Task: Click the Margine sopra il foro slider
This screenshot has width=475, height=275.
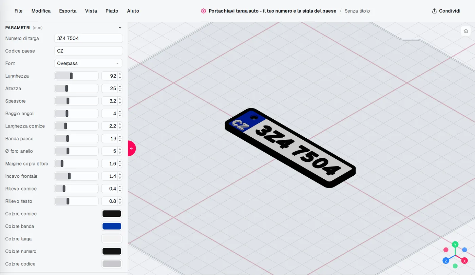Action: click(x=76, y=164)
